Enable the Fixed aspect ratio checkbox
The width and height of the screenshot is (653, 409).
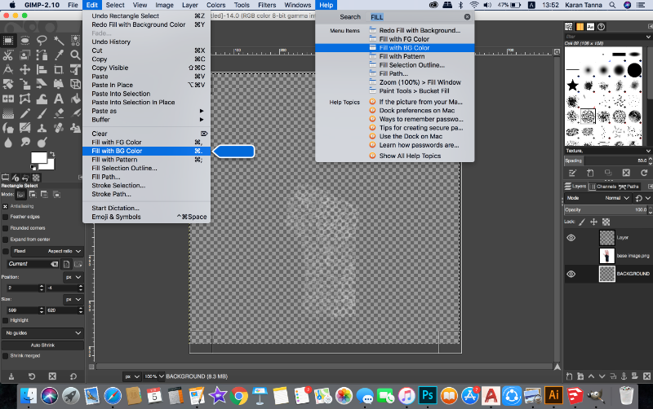coord(6,251)
